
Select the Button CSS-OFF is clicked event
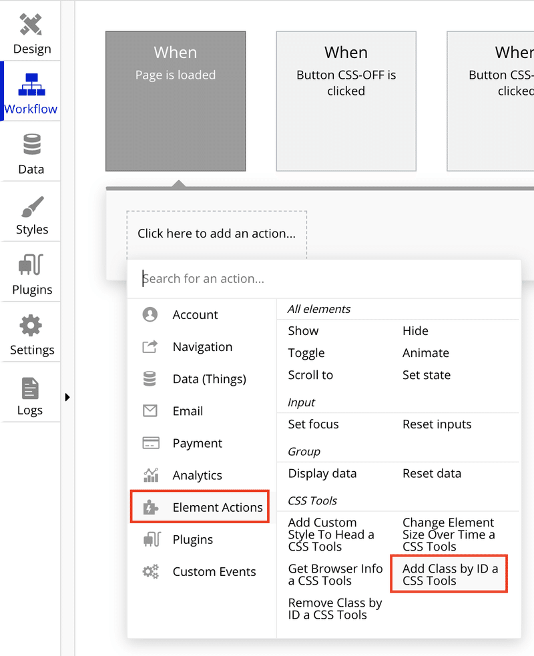346,101
